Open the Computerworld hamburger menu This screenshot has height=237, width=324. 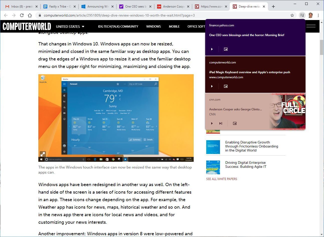(311, 26)
